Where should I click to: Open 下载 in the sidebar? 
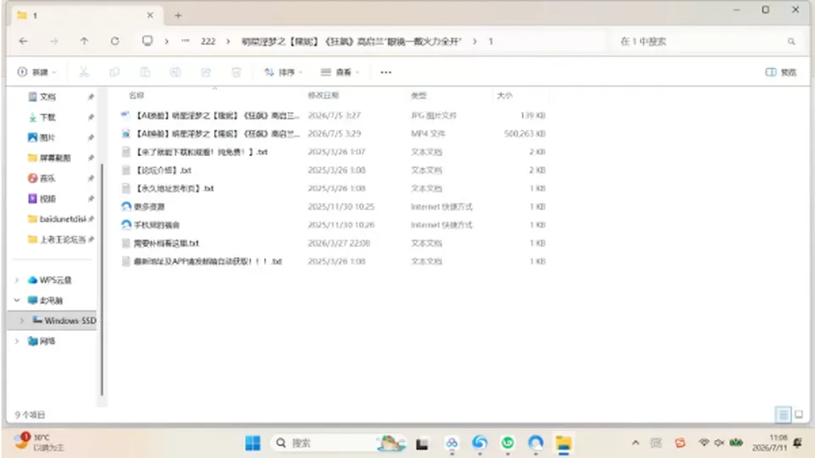pyautogui.click(x=48, y=117)
